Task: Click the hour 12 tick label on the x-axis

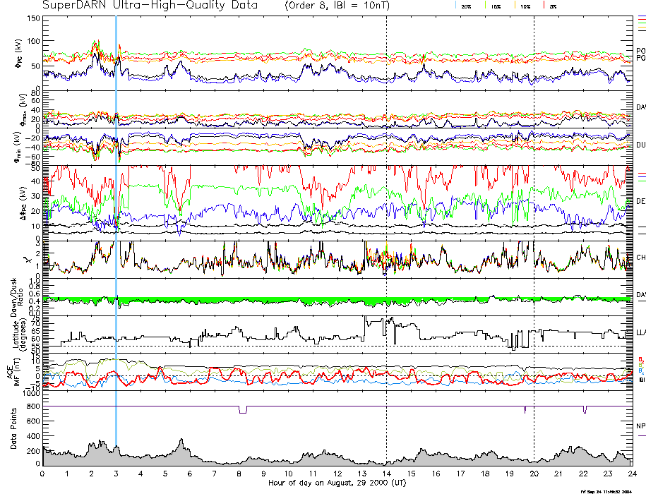Action: (x=337, y=474)
